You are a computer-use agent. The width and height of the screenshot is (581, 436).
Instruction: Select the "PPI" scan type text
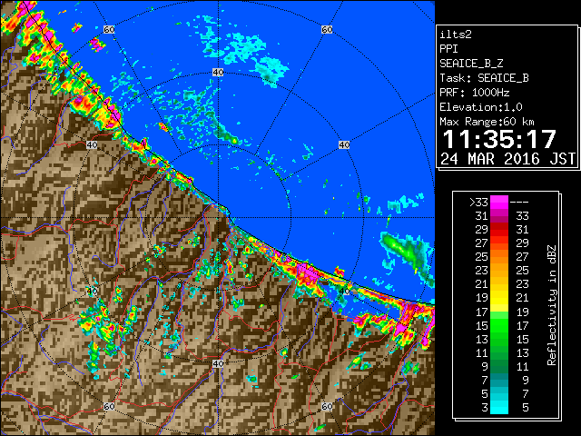pos(448,49)
